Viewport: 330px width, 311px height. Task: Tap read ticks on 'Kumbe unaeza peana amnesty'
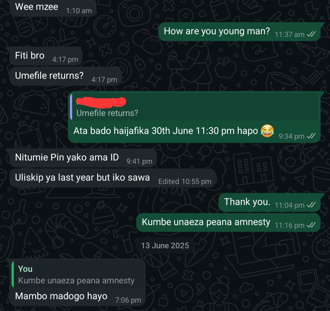click(311, 225)
